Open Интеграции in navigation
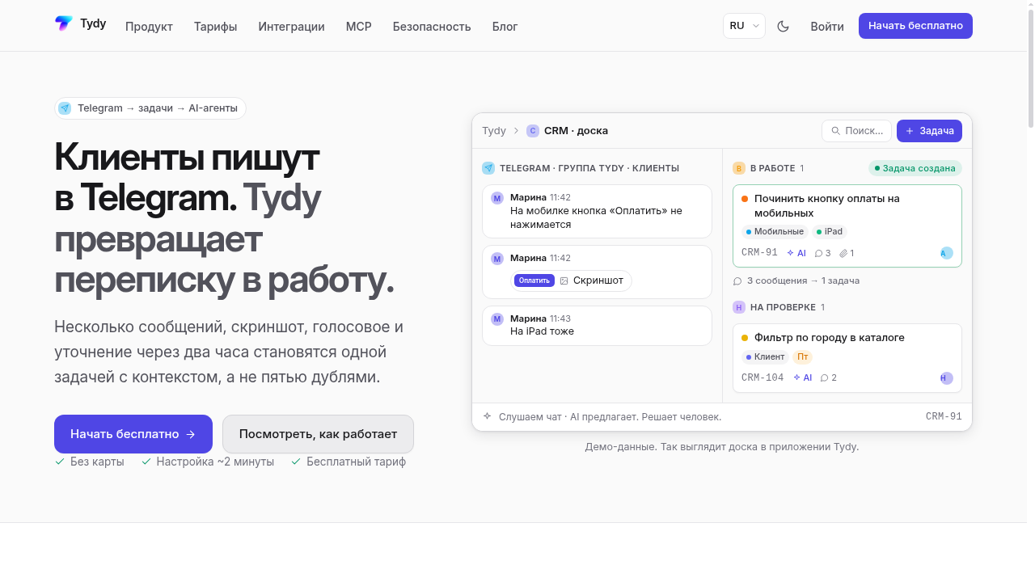The height and width of the screenshot is (582, 1035). 292,27
